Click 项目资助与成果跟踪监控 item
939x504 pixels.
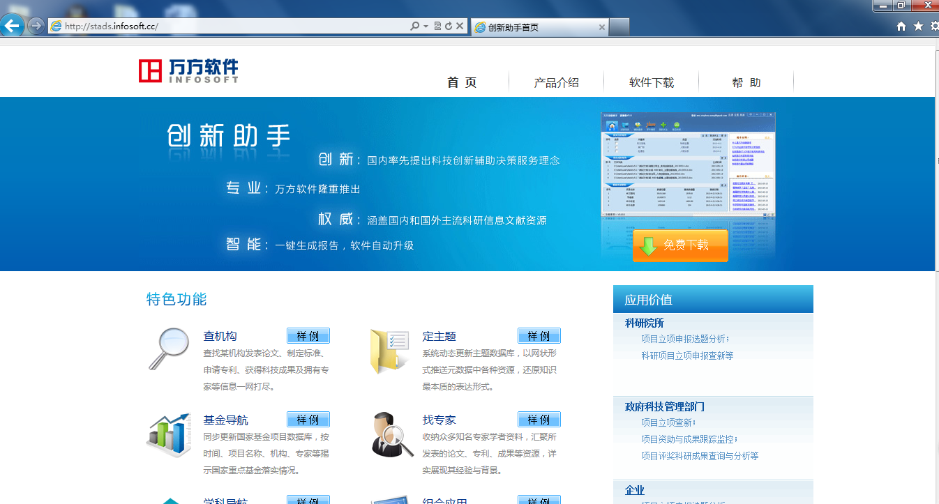690,439
